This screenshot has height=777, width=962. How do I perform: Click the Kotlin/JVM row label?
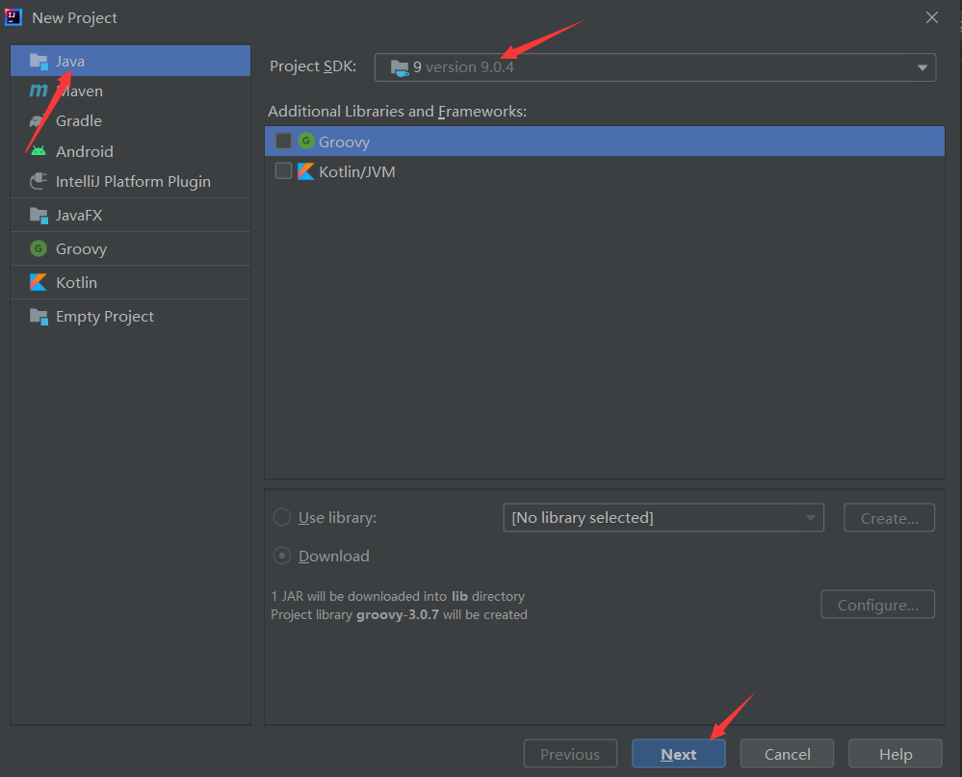[x=357, y=171]
